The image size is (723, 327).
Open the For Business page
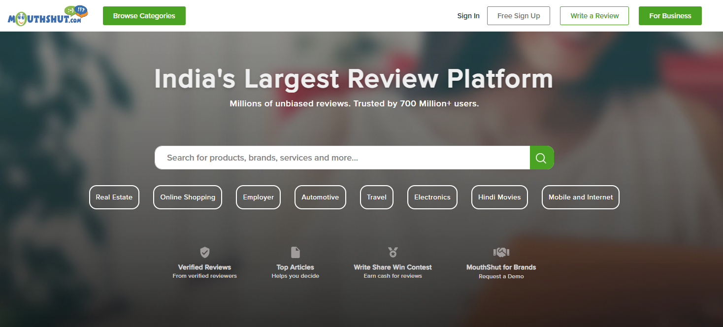coord(670,16)
